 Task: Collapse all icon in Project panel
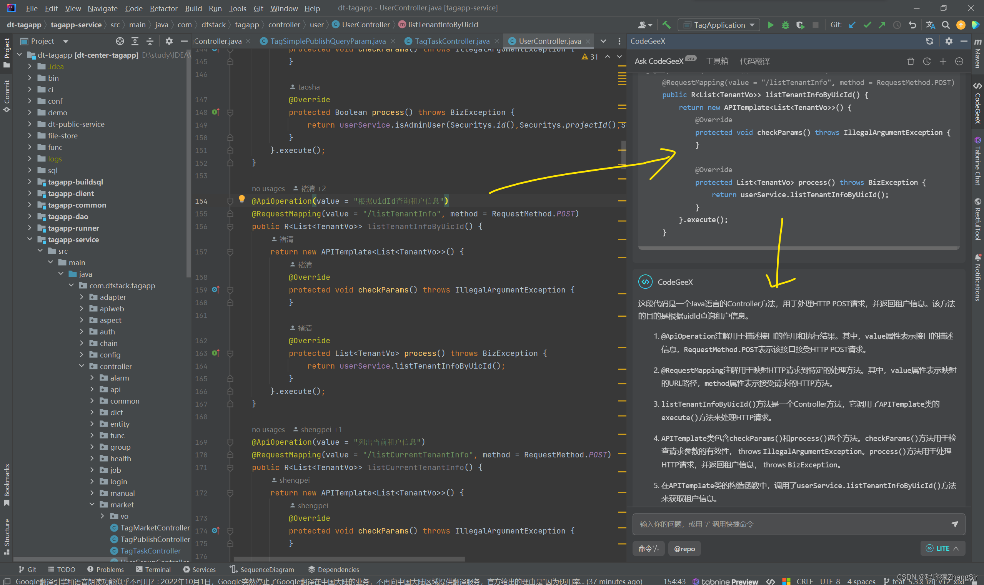pyautogui.click(x=150, y=41)
